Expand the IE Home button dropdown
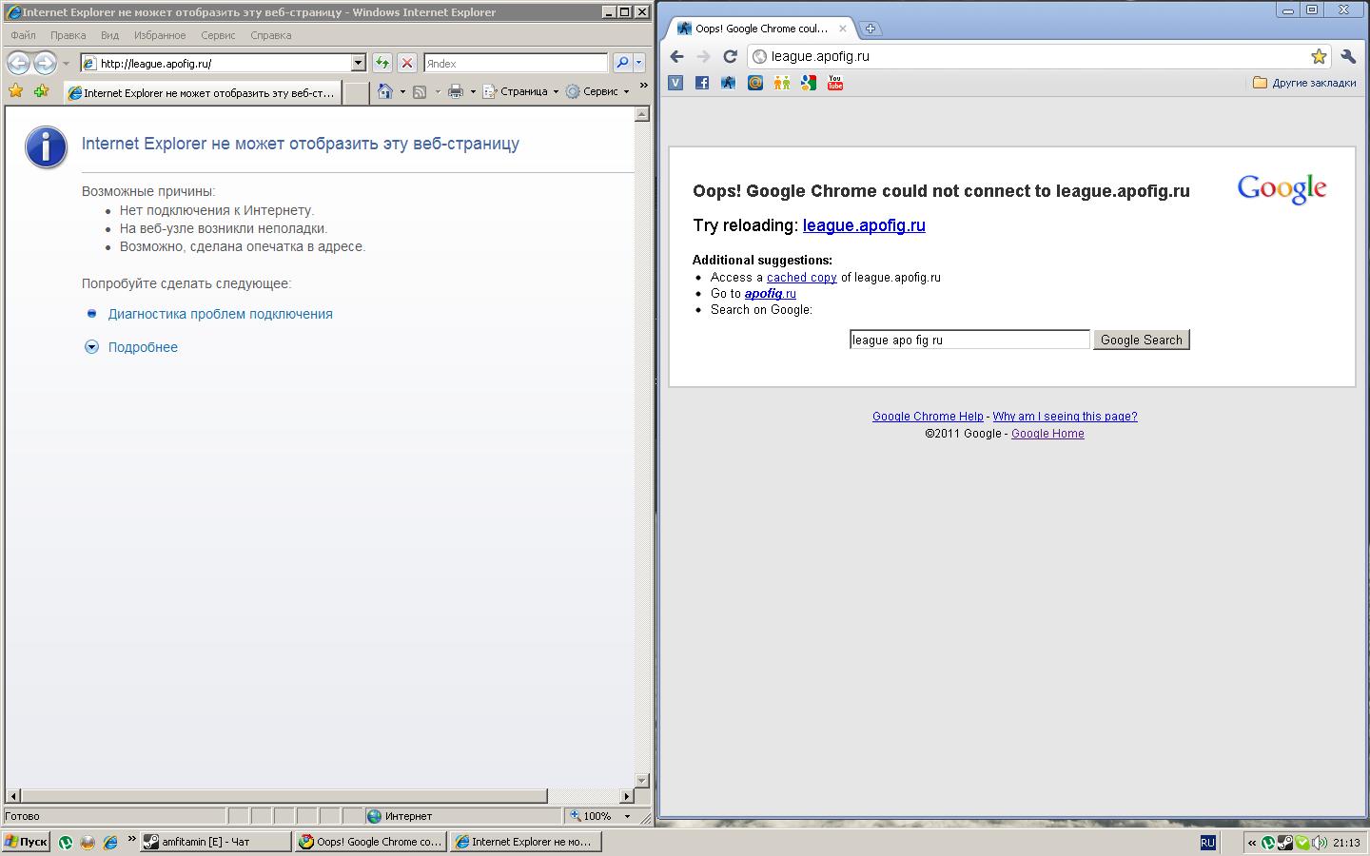This screenshot has width=1370, height=856. (402, 92)
